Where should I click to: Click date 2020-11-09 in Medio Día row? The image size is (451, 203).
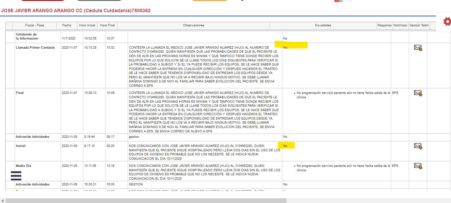[x=69, y=166]
